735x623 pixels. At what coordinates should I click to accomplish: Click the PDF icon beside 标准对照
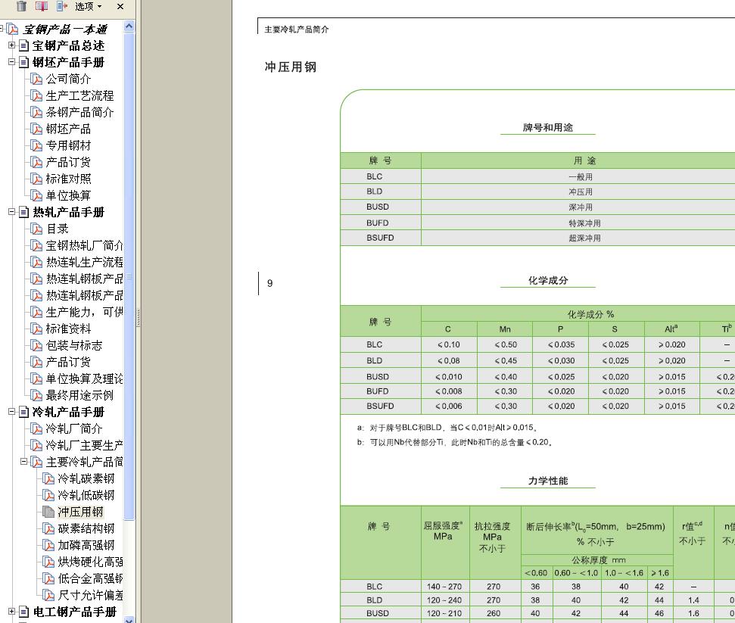36,179
